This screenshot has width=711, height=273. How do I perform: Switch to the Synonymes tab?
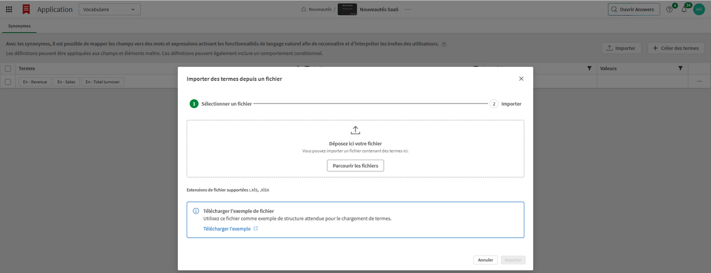pyautogui.click(x=19, y=26)
